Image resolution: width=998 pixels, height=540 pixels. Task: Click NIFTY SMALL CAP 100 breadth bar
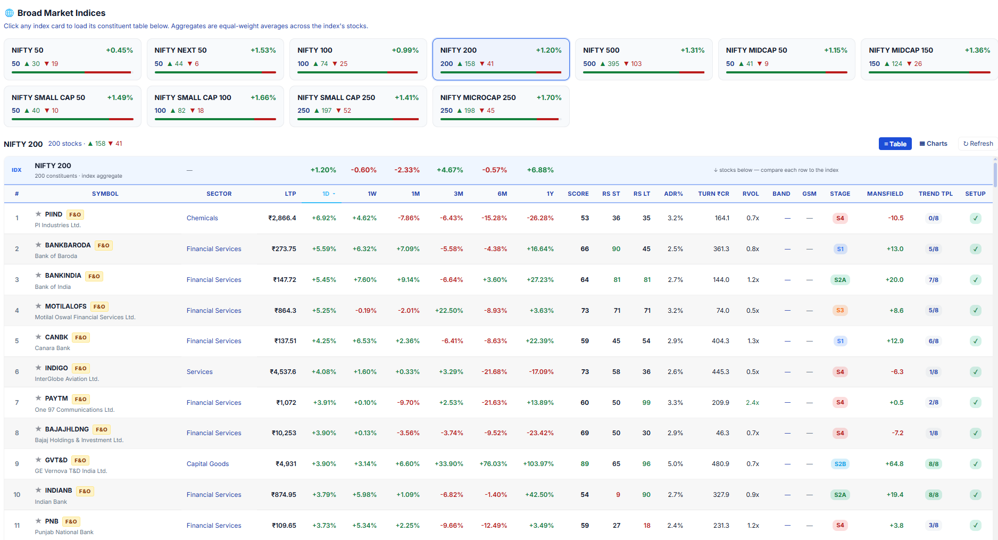point(215,119)
